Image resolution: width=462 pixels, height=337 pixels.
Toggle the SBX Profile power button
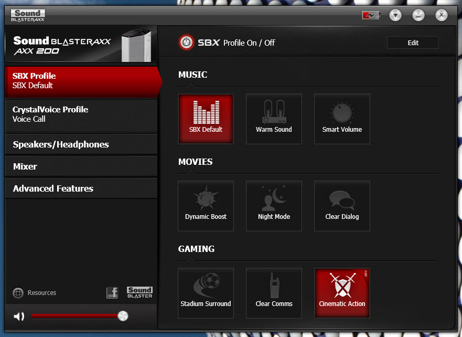pyautogui.click(x=186, y=43)
